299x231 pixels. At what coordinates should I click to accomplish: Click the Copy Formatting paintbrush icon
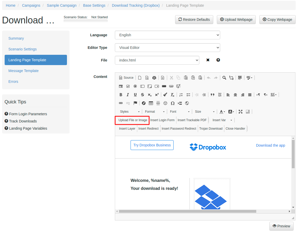point(165,95)
